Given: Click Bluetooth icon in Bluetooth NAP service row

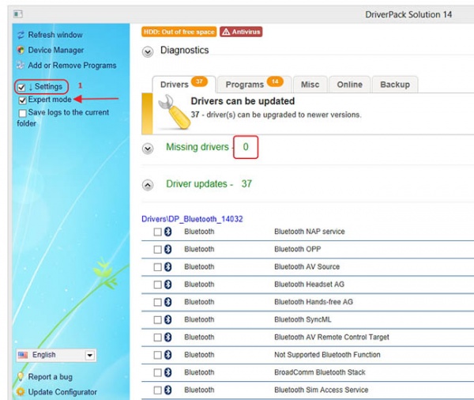Looking at the screenshot, I should (168, 232).
